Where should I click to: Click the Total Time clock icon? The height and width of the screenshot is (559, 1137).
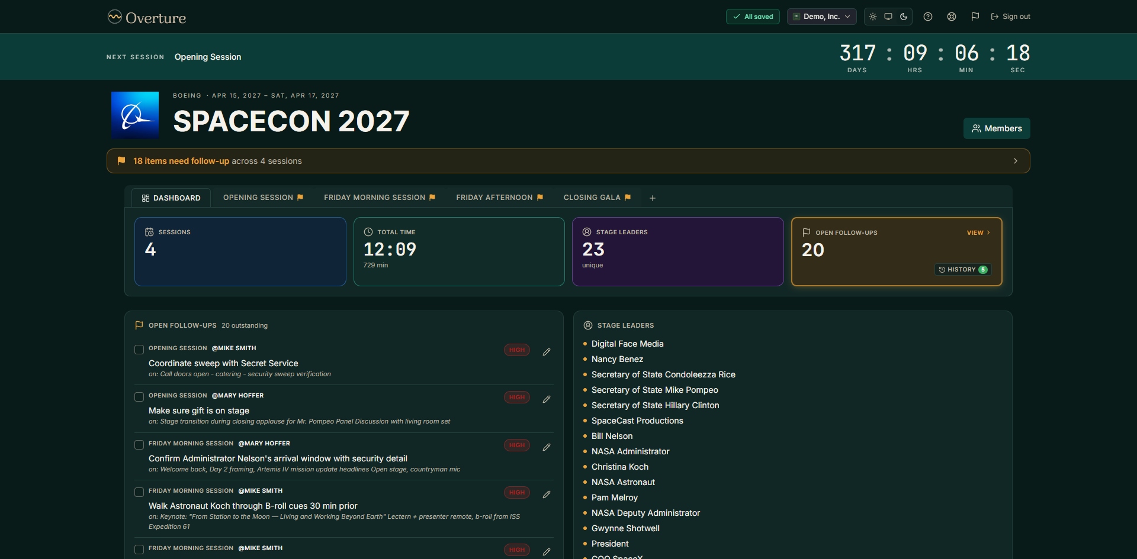(x=368, y=232)
